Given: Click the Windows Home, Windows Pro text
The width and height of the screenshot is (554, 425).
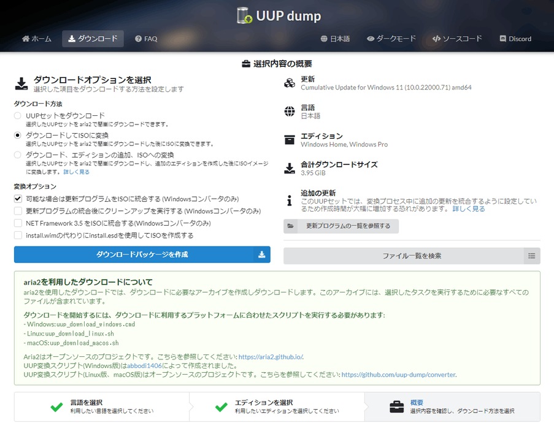Looking at the screenshot, I should click(x=344, y=145).
